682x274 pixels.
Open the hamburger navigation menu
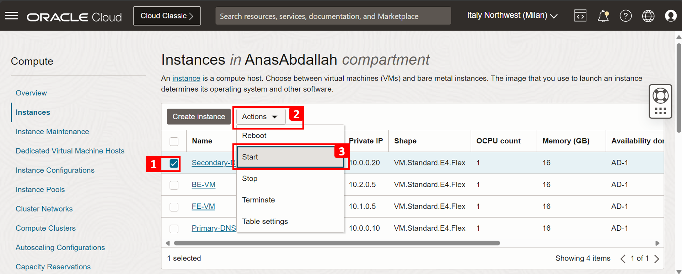11,16
